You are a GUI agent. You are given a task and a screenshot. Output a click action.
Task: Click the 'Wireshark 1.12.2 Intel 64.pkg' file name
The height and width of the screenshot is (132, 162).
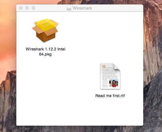45,52
